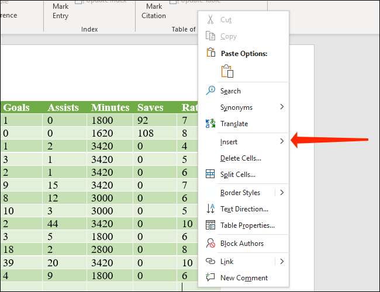This screenshot has width=380, height=292.
Task: Expand the Border Styles submenu arrow
Action: 282,192
